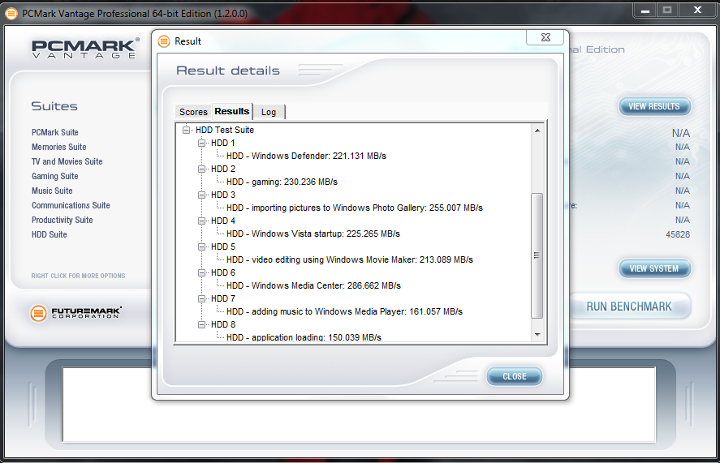Select the Movie Maker video editing 213.089 MB/s row
Image resolution: width=720 pixels, height=463 pixels.
pos(349,259)
